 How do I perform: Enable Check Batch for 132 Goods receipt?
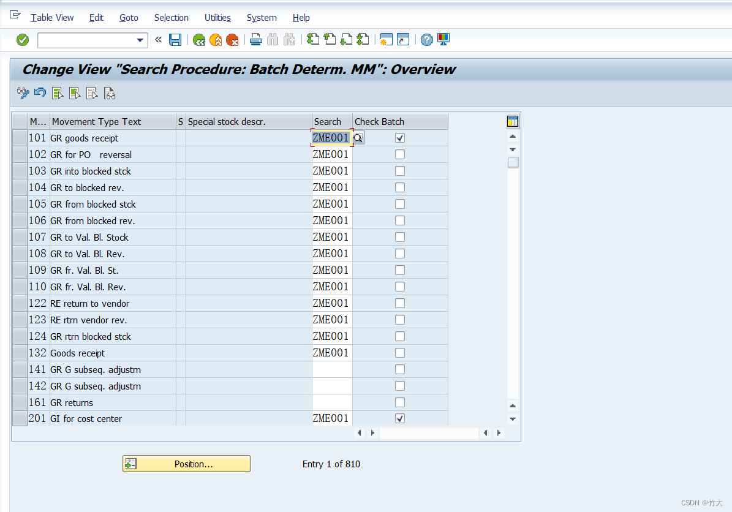pos(400,353)
